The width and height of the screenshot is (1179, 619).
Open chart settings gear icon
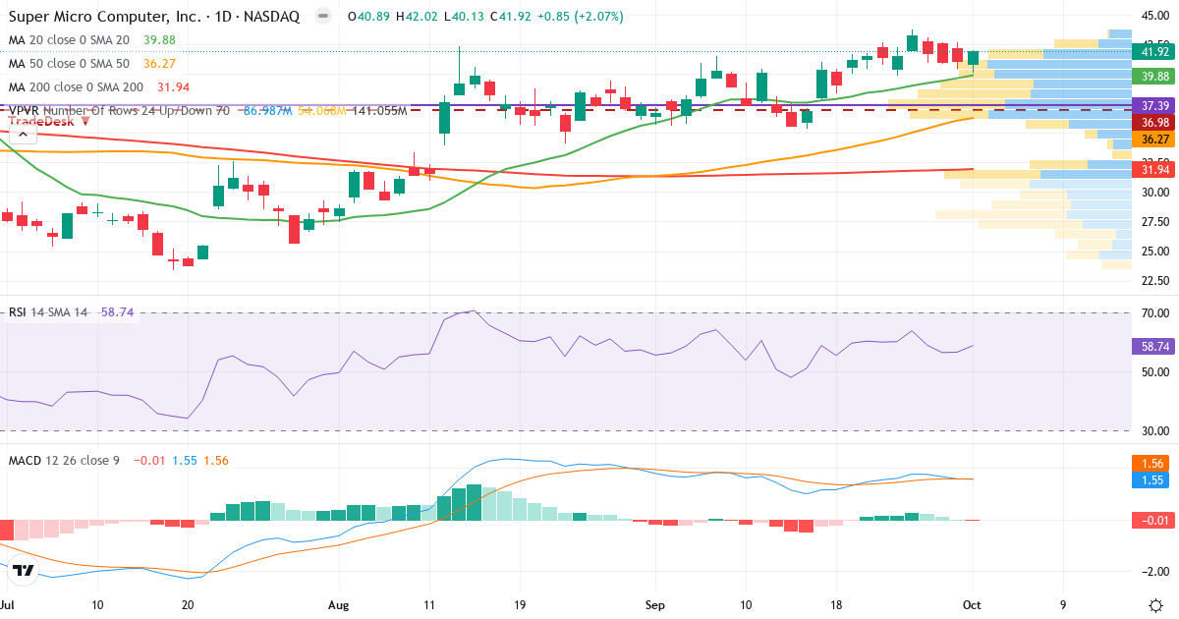pos(1155,603)
